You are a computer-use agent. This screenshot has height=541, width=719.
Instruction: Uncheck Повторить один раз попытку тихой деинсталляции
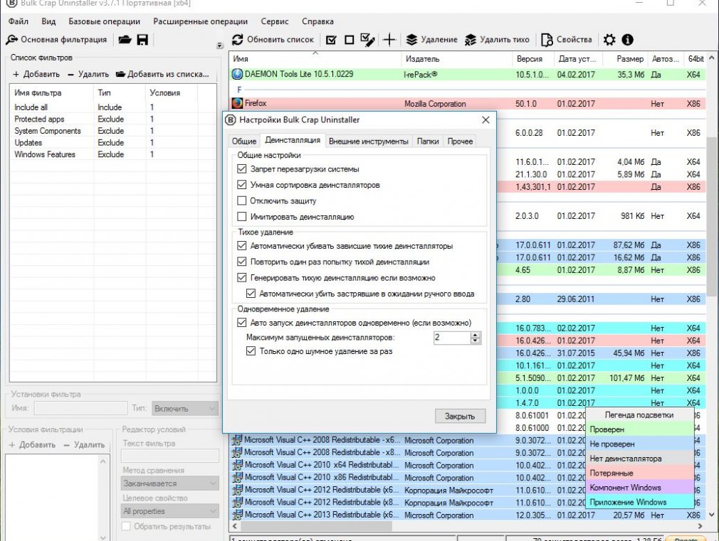point(241,262)
